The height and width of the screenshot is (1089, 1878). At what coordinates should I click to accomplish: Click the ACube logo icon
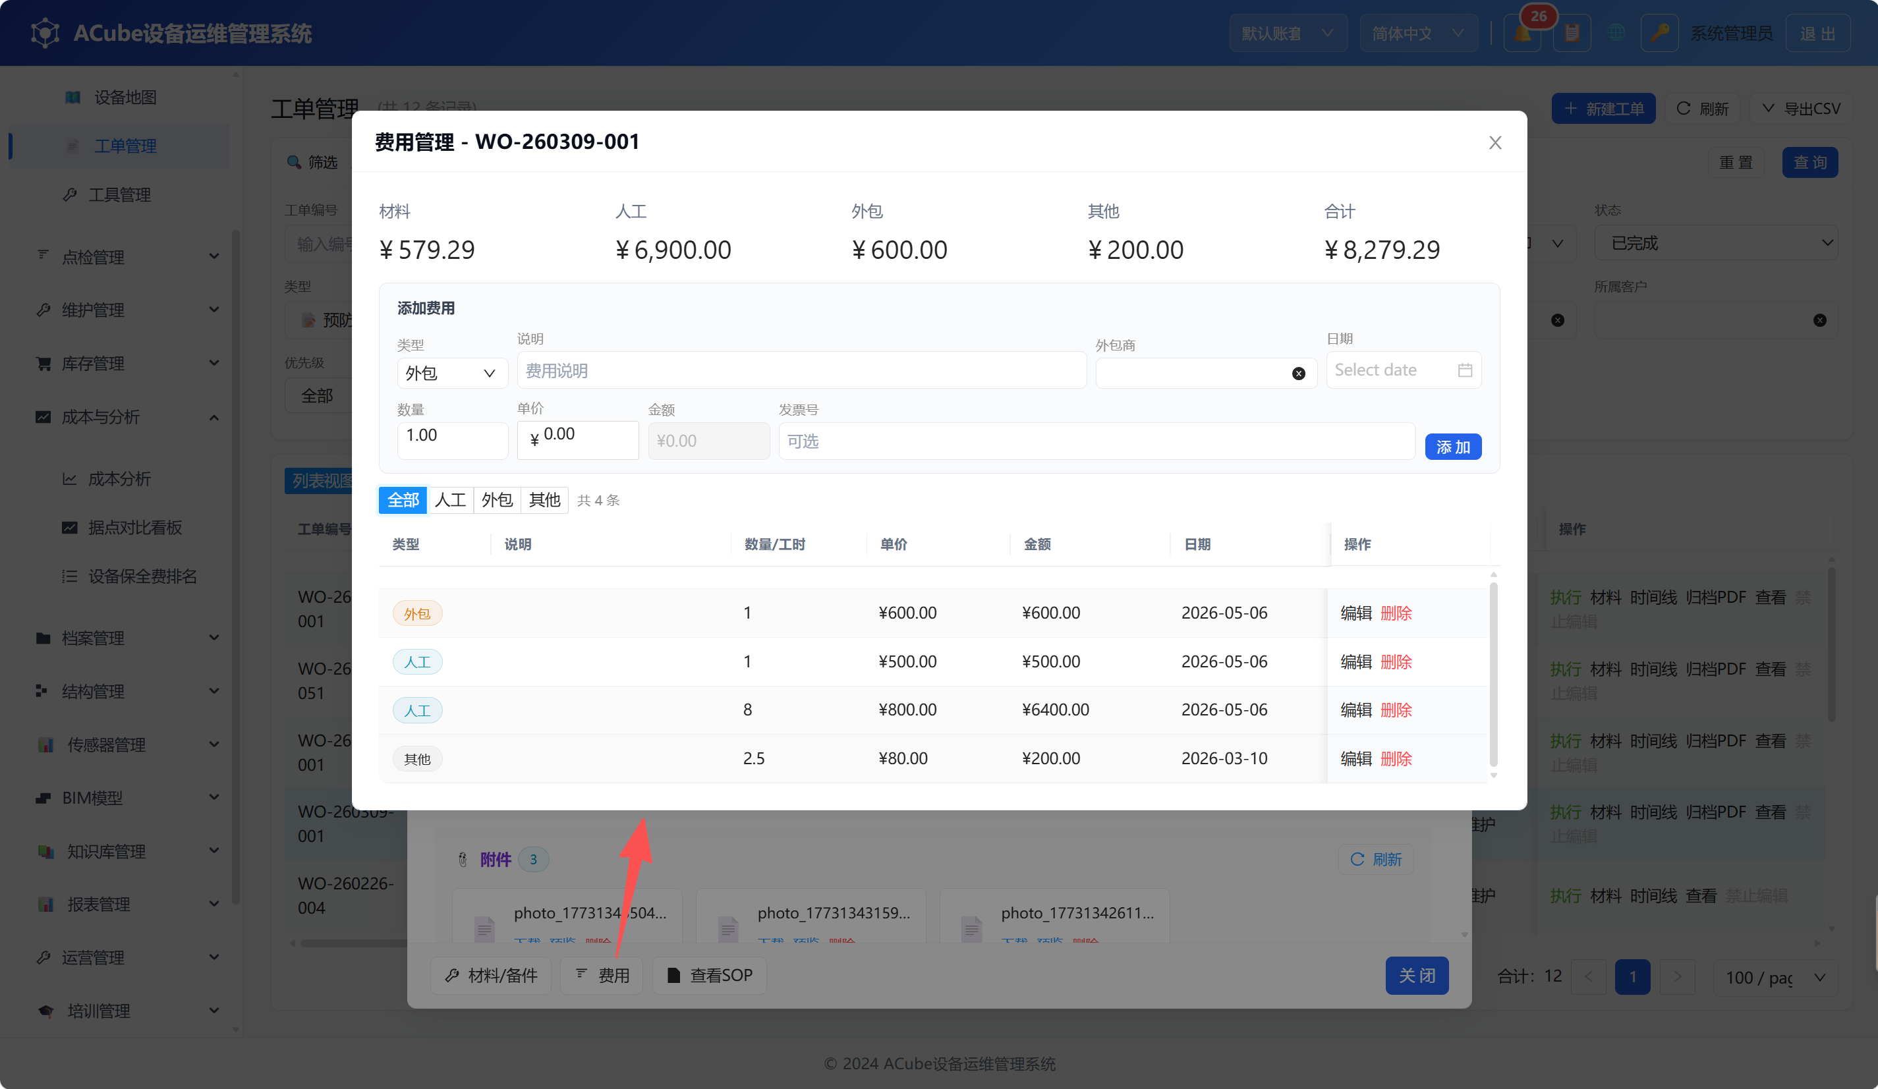(x=45, y=34)
